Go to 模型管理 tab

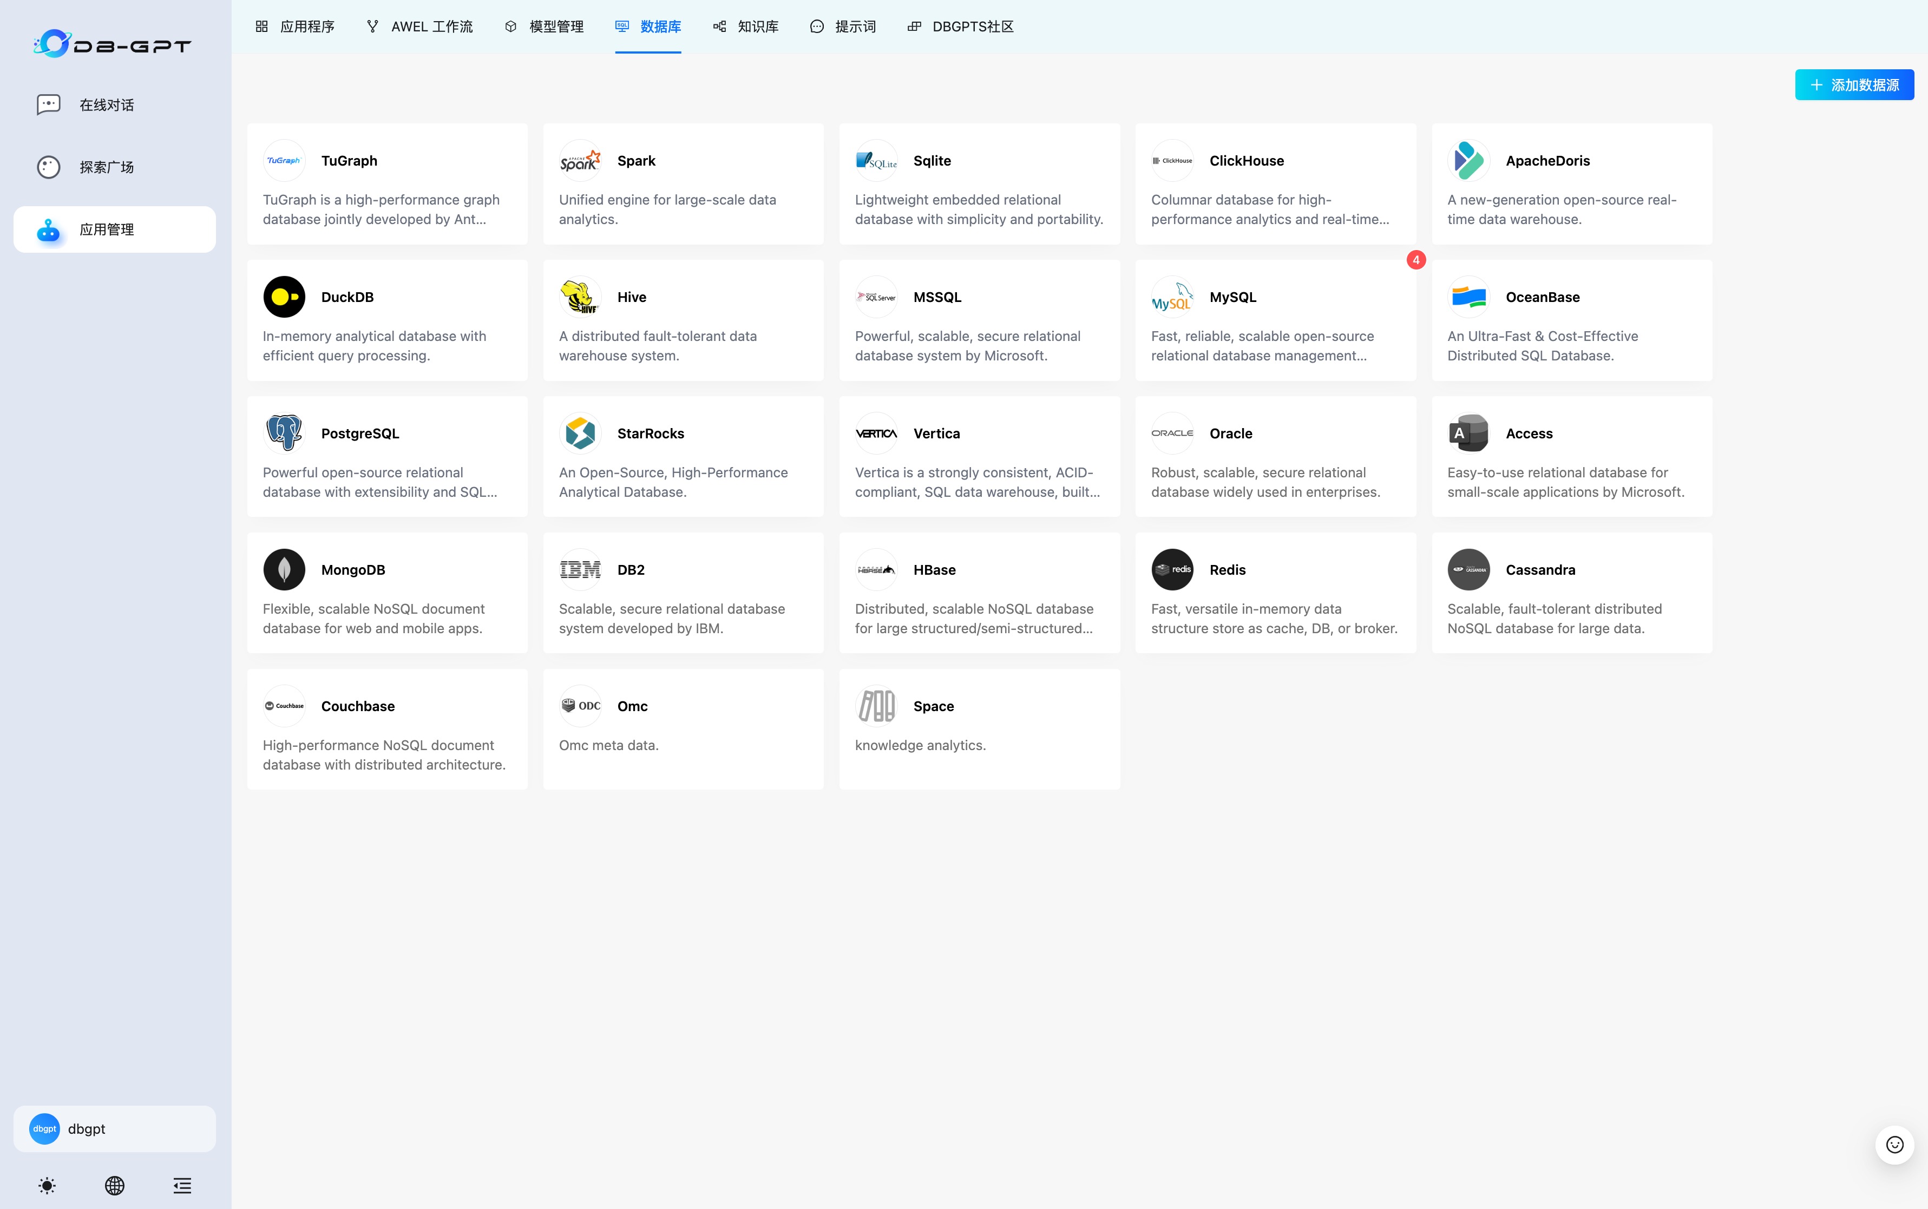coord(545,27)
